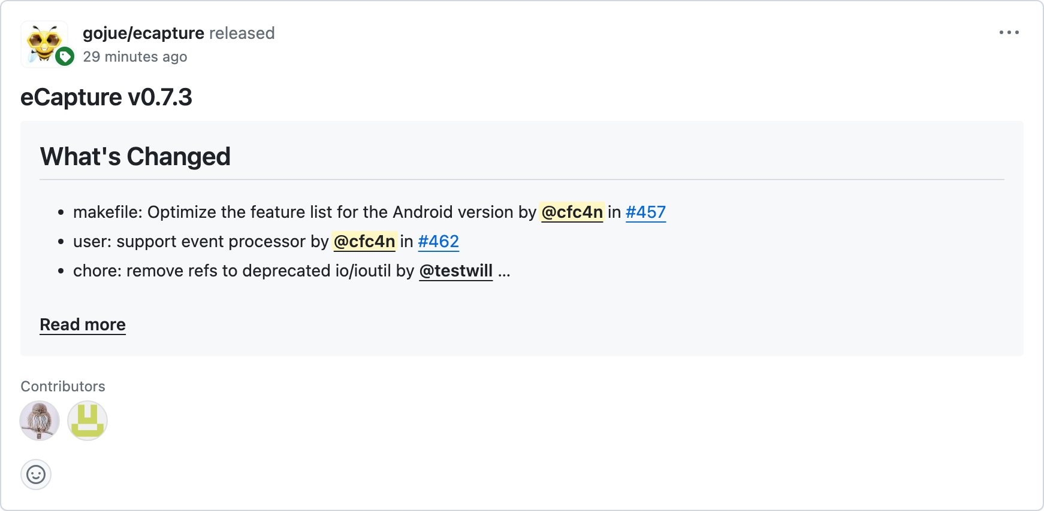Click the @testwill user mention
This screenshot has height=511, width=1044.
[456, 270]
